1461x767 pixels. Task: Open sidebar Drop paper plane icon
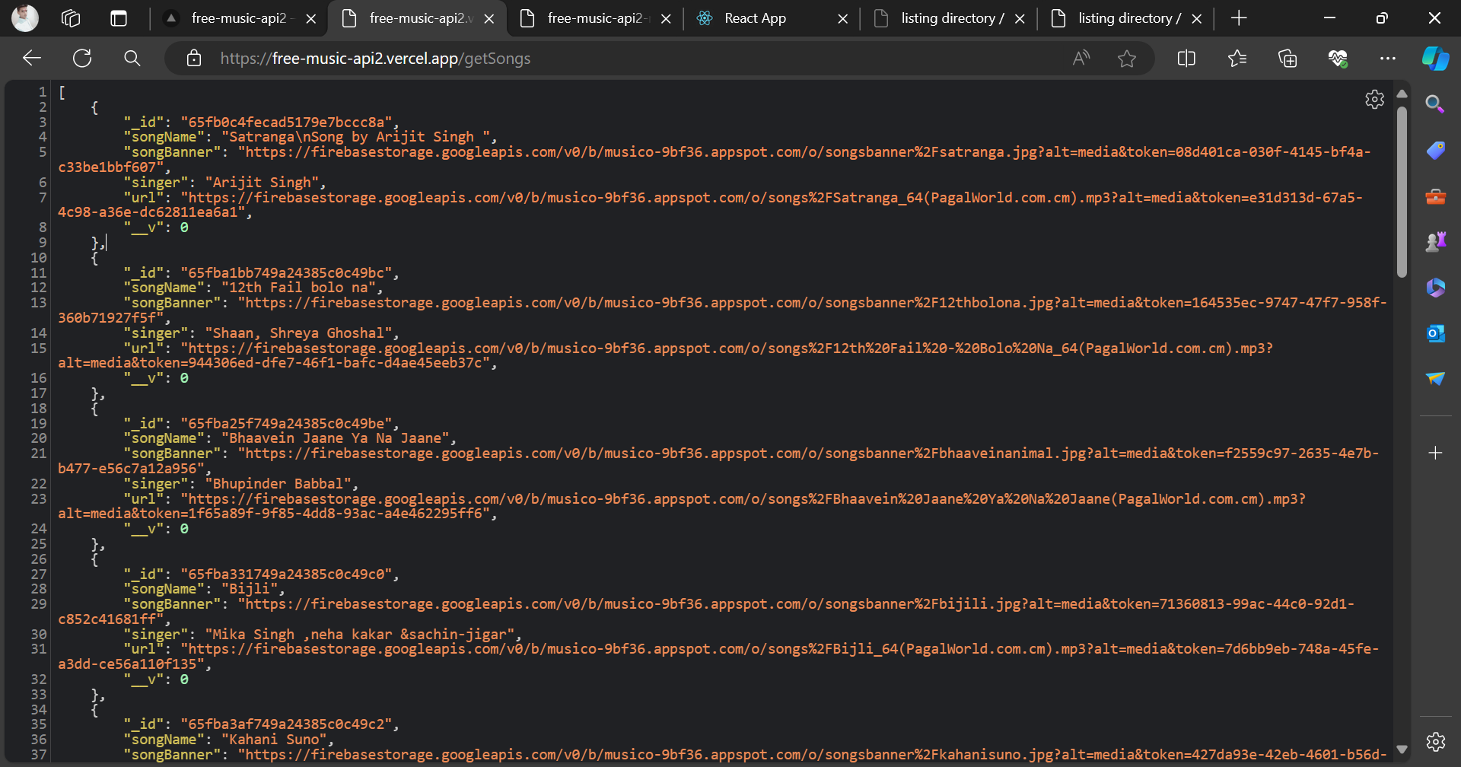click(1435, 378)
